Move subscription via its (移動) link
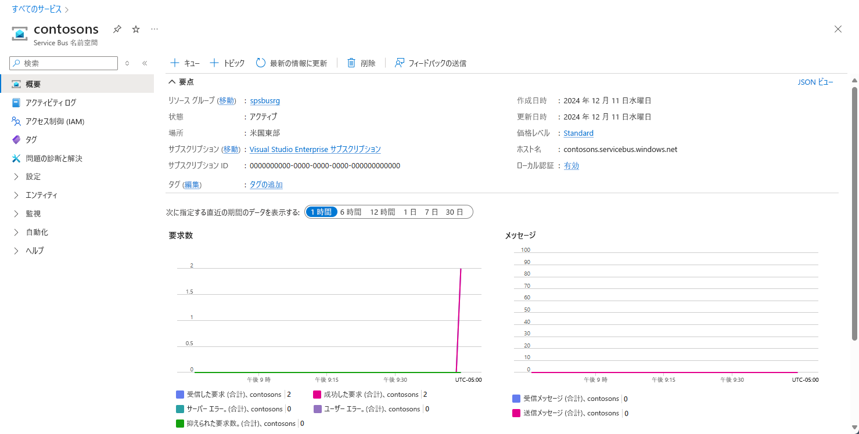Viewport: 859px width, 434px height. pyautogui.click(x=231, y=149)
